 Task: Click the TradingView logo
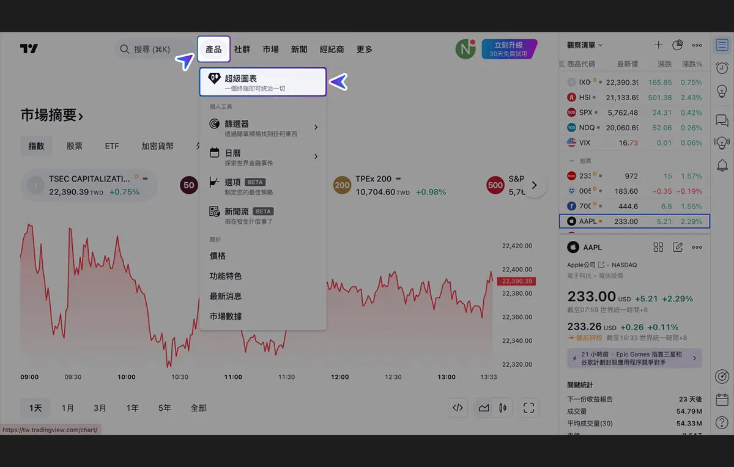point(29,49)
